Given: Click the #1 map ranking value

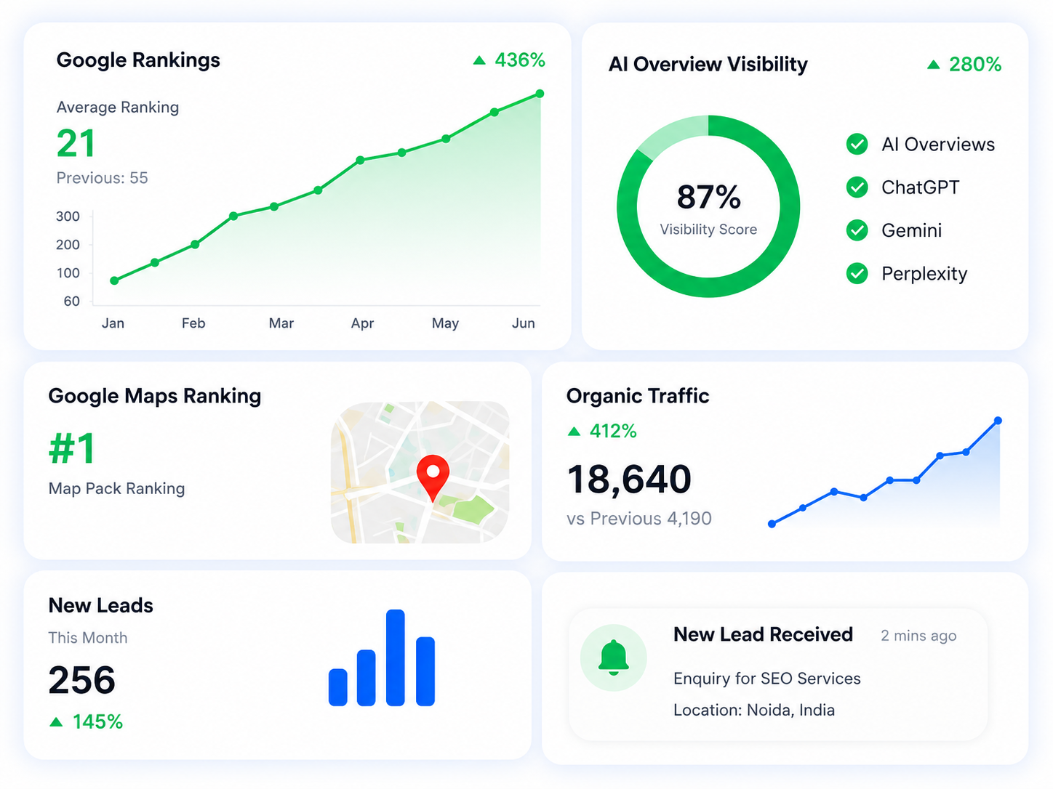Looking at the screenshot, I should coord(71,448).
